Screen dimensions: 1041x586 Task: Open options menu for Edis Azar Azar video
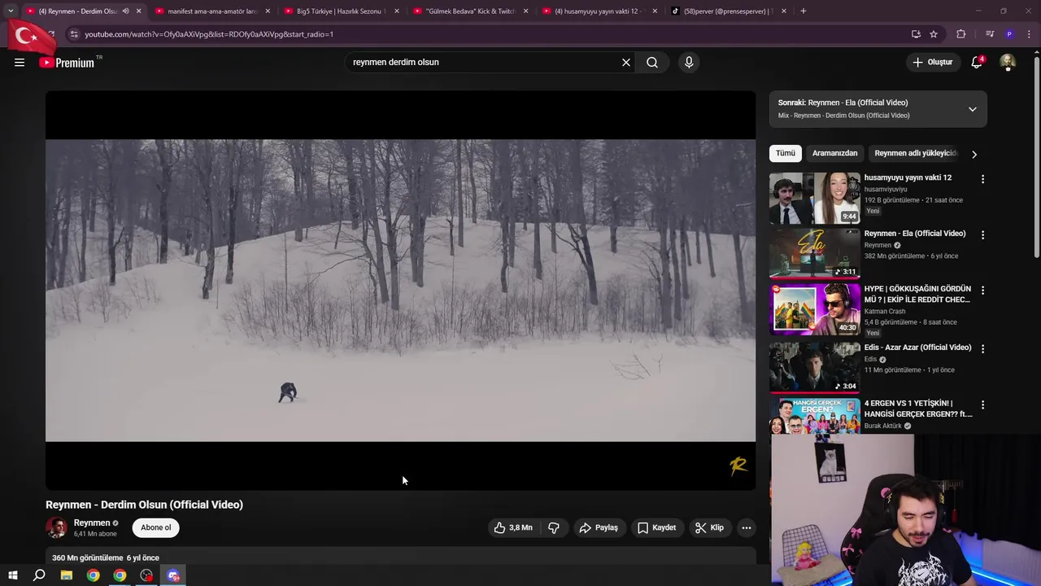pyautogui.click(x=982, y=348)
